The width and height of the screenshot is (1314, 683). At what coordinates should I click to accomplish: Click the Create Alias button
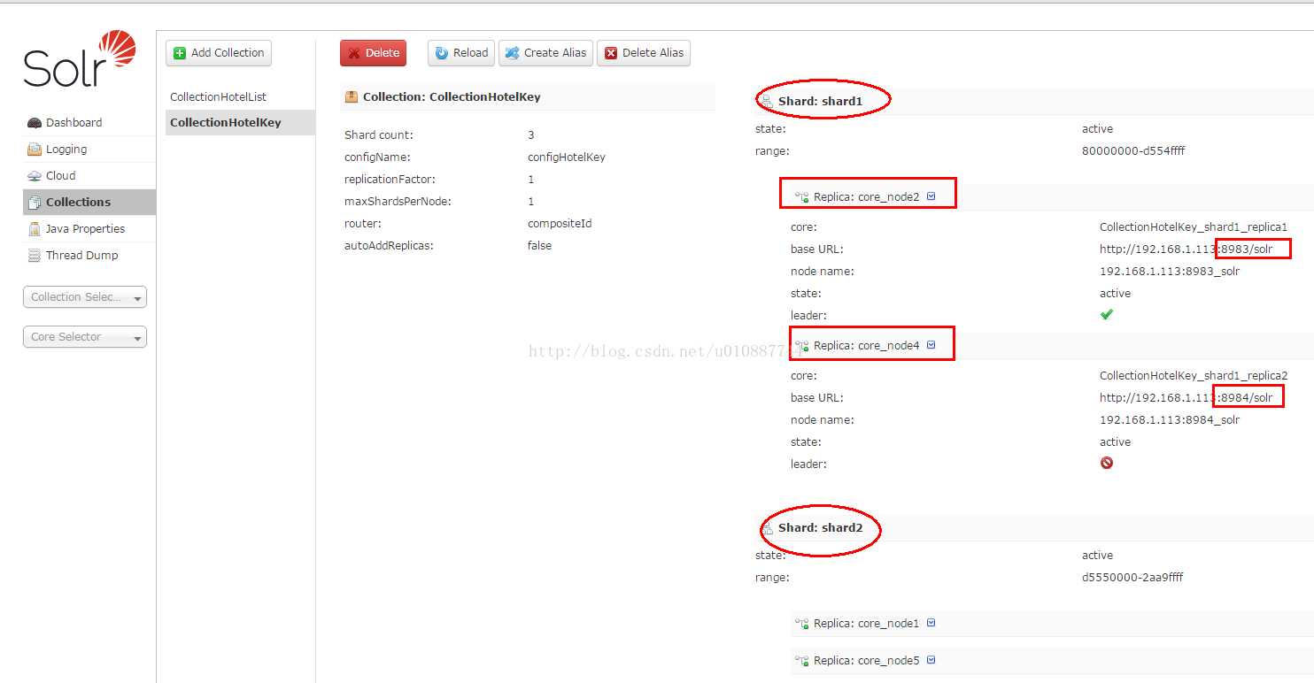[546, 53]
